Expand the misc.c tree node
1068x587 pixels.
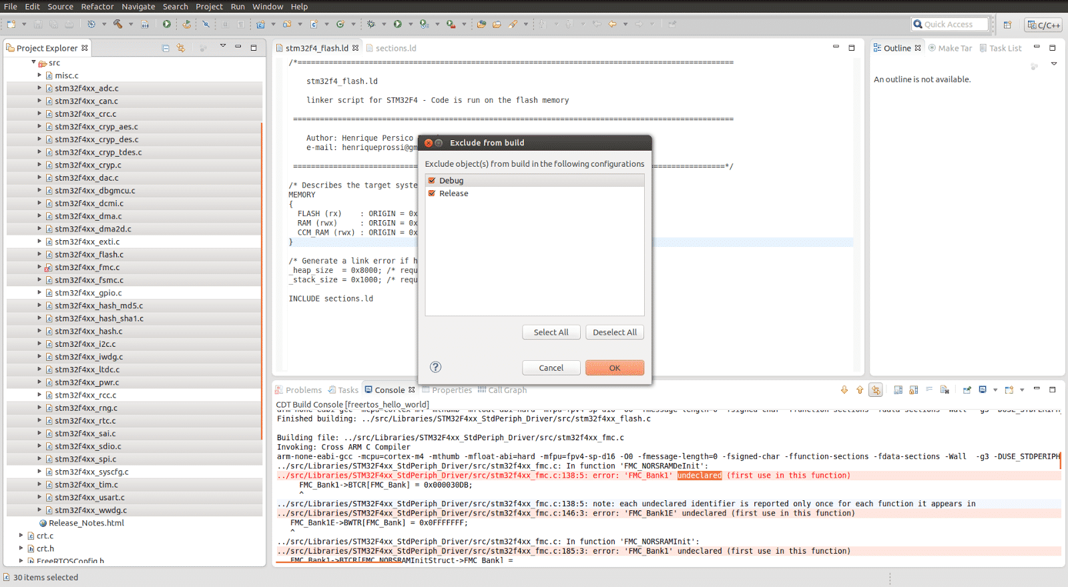[39, 75]
